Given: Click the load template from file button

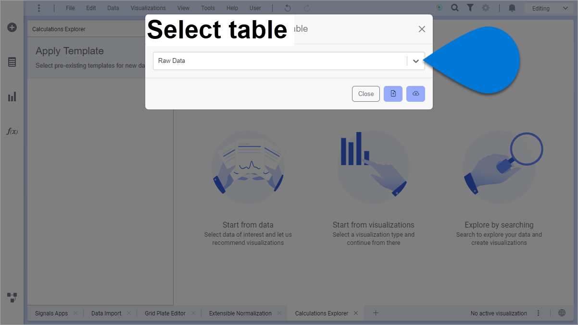Looking at the screenshot, I should (393, 94).
